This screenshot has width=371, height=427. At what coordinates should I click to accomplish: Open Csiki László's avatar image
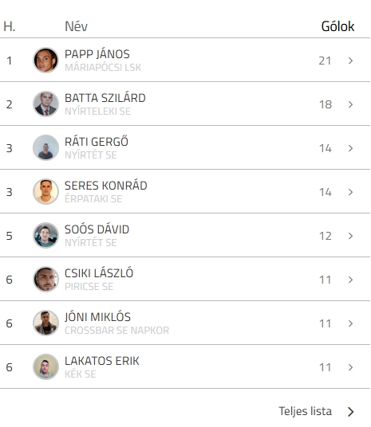[45, 280]
